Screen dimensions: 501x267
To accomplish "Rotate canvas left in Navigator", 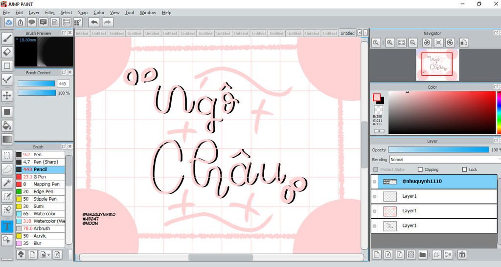I will pos(427,42).
